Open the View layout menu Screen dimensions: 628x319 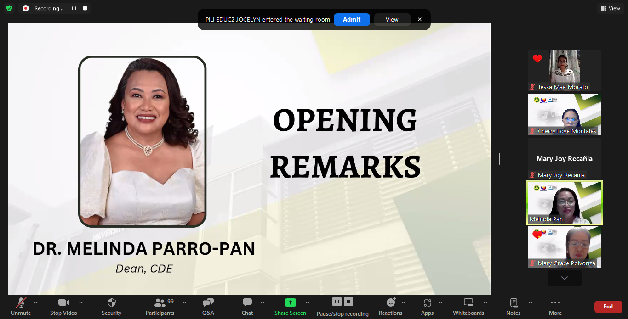[x=610, y=8]
